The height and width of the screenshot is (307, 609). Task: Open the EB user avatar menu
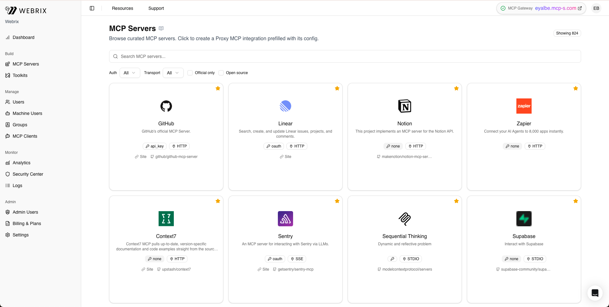coord(596,8)
